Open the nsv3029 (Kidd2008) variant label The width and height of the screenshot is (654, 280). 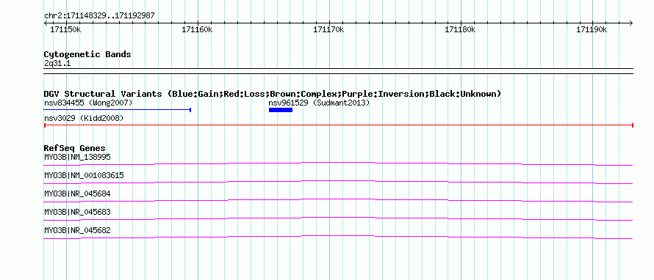click(x=84, y=119)
